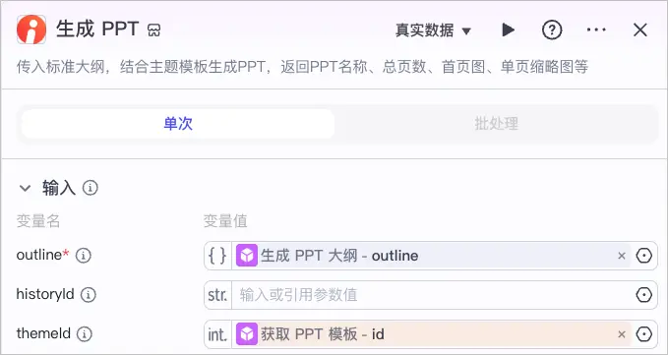Show info icon next to outline
The width and height of the screenshot is (668, 355).
click(x=83, y=256)
